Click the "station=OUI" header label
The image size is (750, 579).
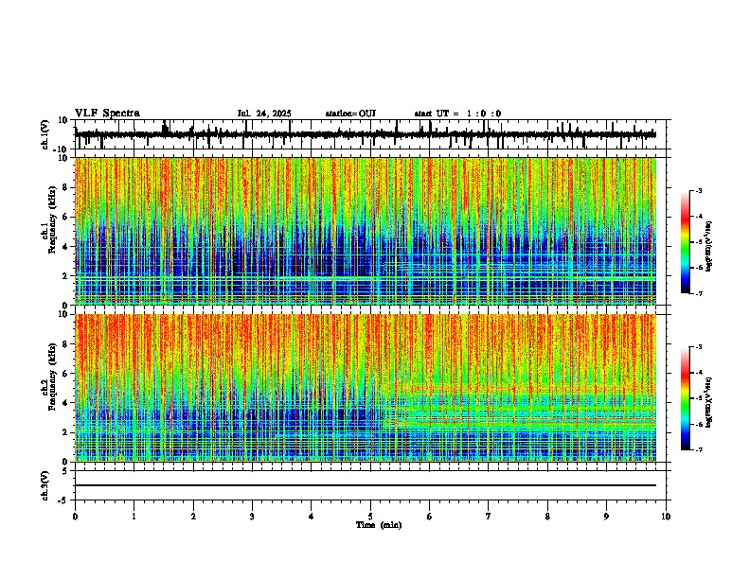(350, 114)
